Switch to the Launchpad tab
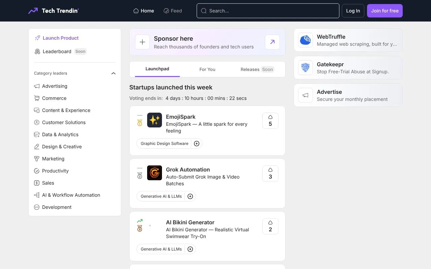The image size is (431, 269). click(x=157, y=69)
